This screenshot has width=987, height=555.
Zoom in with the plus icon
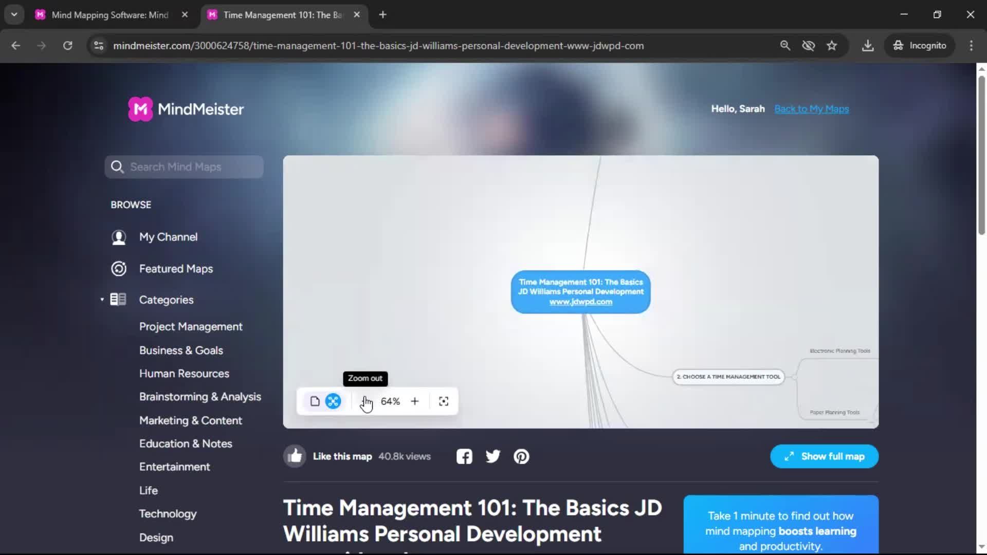[x=415, y=401]
